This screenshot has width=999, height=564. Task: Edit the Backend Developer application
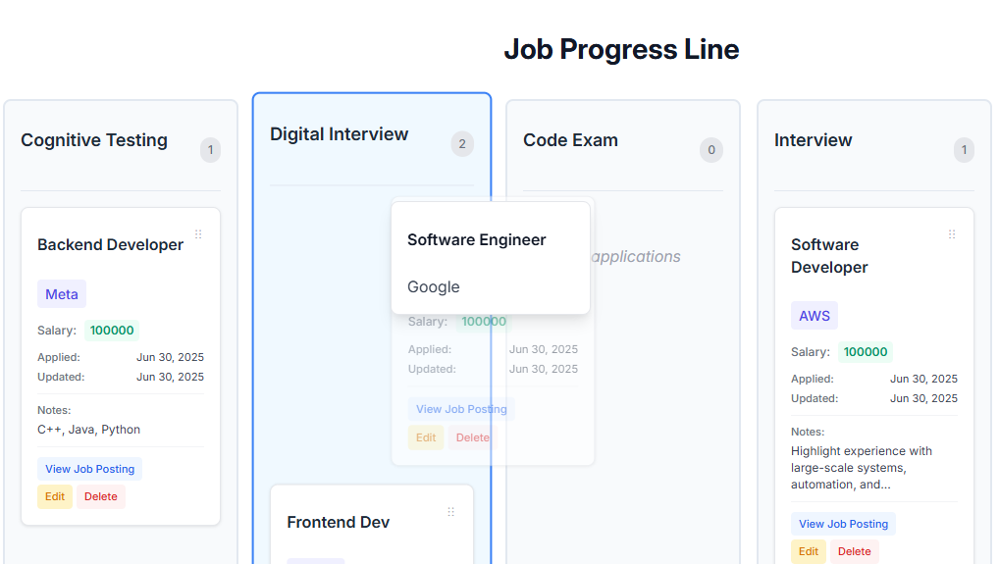[x=55, y=496]
